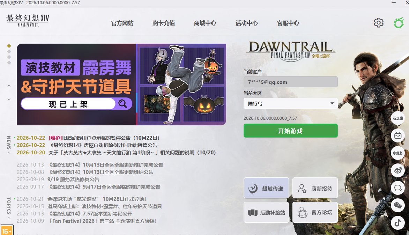Show next banner with down chevron
Viewport: 409px width, 235px height.
(x=9, y=99)
